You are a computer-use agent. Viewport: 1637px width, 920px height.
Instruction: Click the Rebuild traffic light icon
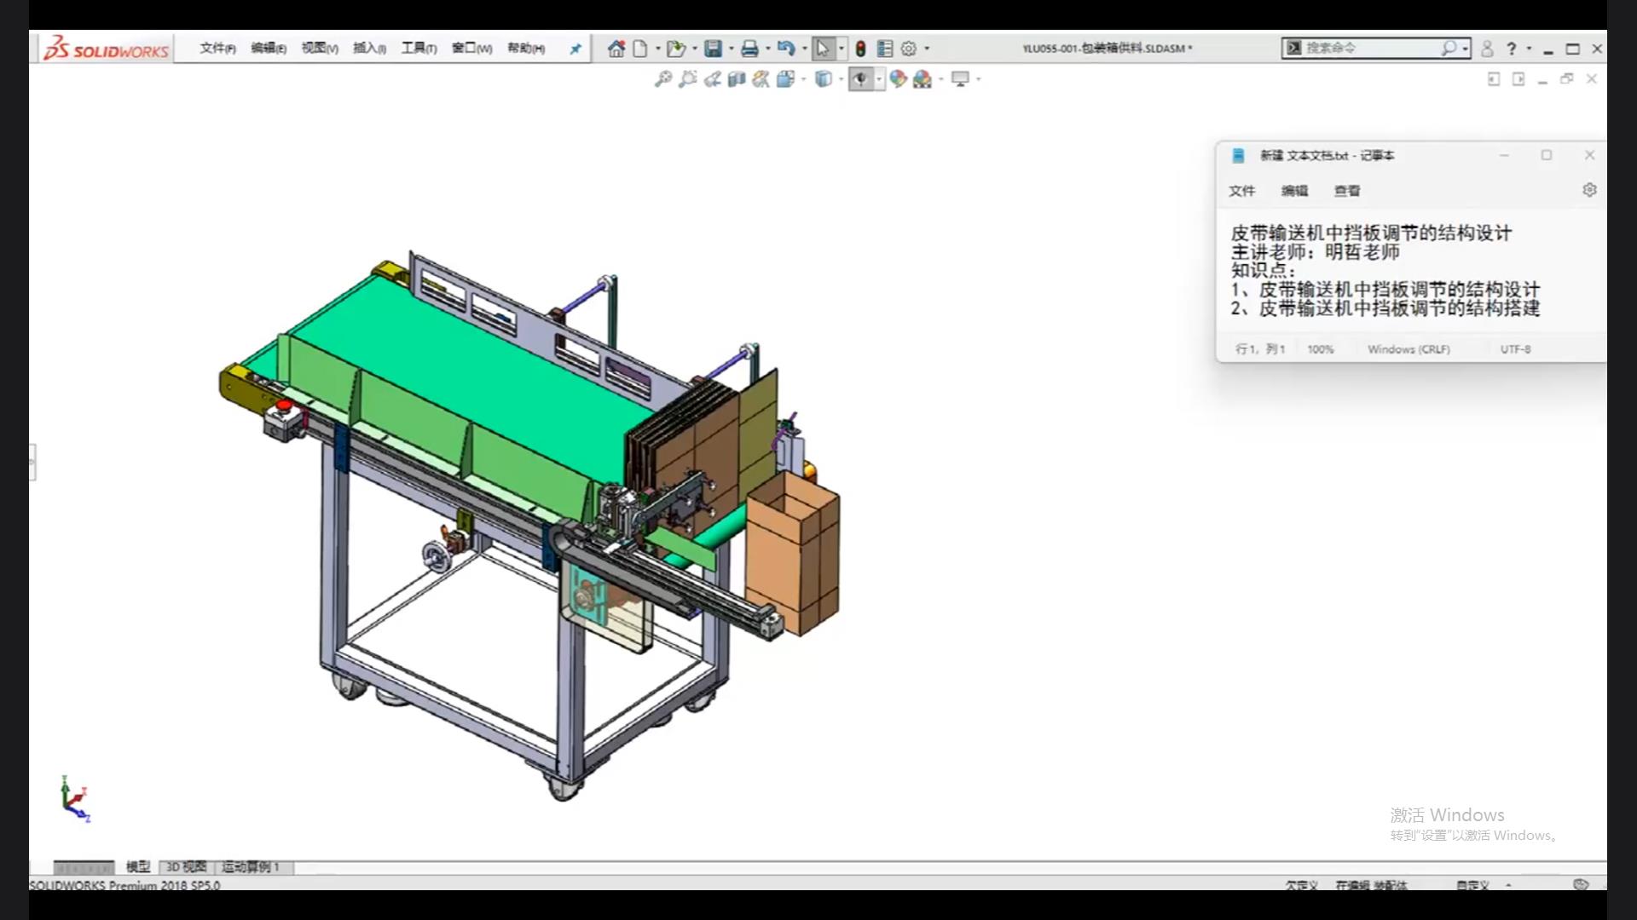pos(860,49)
